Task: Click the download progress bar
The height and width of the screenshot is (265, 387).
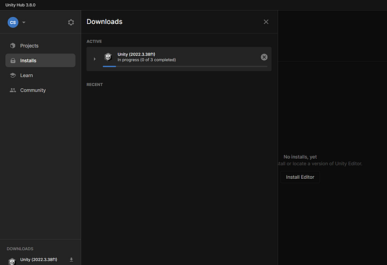Action: pos(185,66)
